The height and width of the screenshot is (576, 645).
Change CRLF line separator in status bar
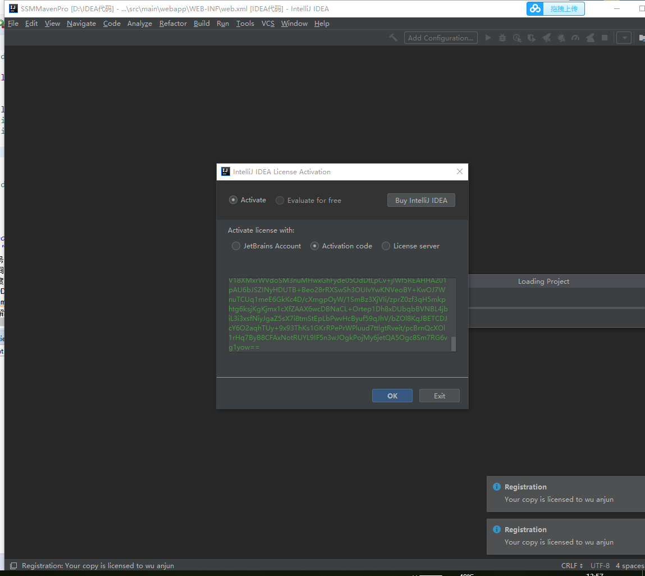coord(572,566)
